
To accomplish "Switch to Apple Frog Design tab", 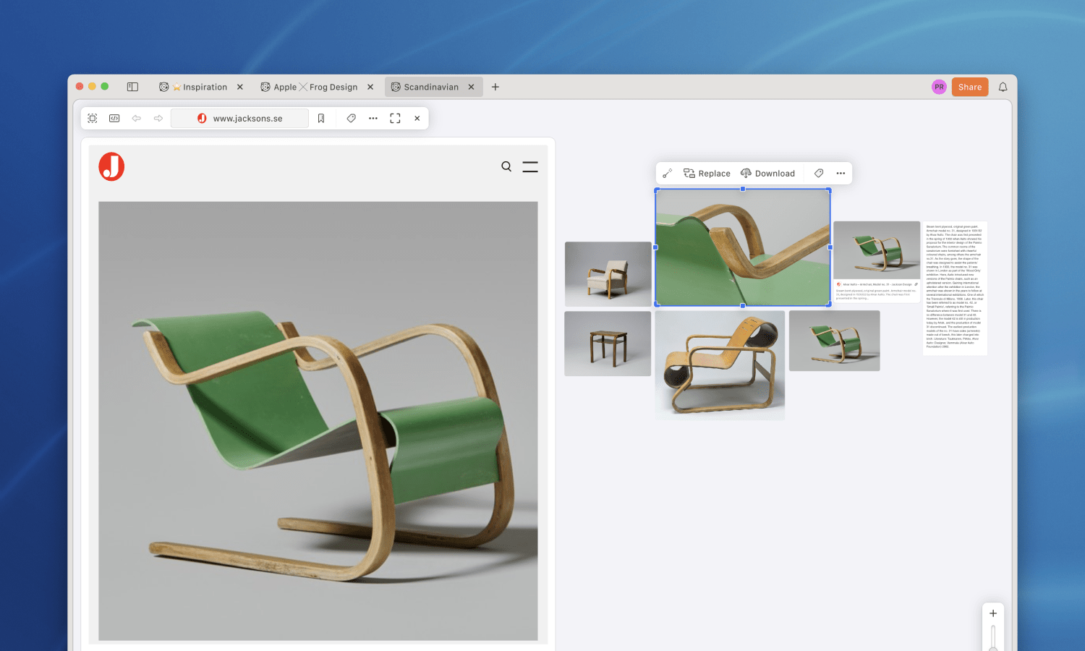I will coord(309,87).
